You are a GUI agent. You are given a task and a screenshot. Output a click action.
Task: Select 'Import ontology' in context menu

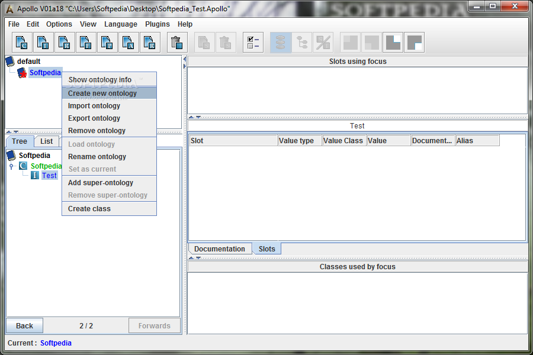(x=109, y=106)
